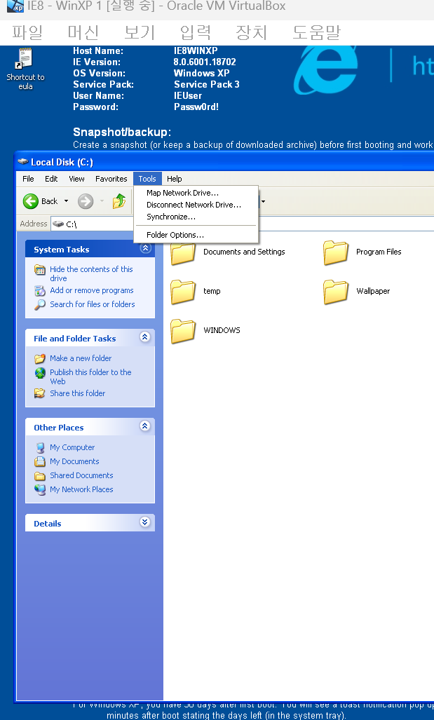Open the Favorites menu
The width and height of the screenshot is (434, 720).
pos(111,179)
